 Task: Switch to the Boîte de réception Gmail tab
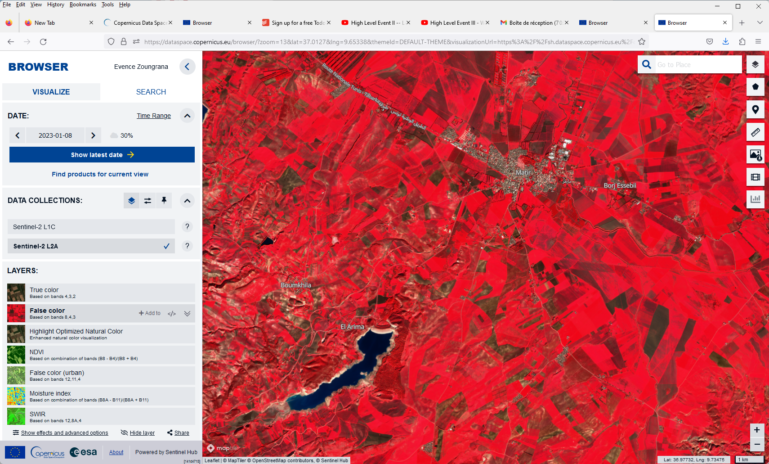tap(535, 23)
